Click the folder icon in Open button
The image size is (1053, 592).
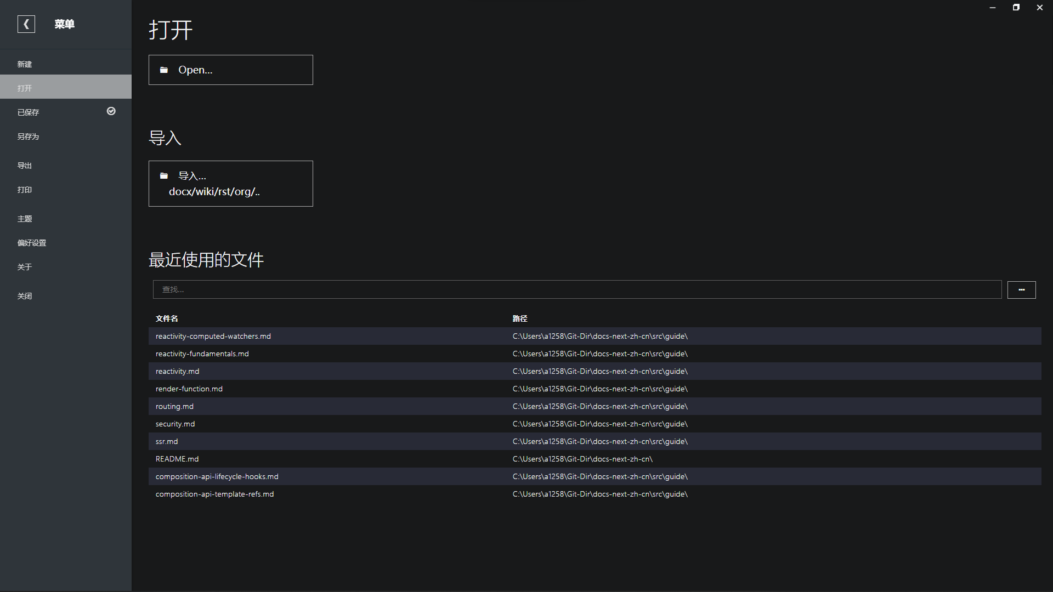pyautogui.click(x=163, y=70)
